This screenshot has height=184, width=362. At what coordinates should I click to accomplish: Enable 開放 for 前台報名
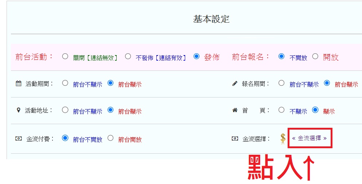coord(315,57)
